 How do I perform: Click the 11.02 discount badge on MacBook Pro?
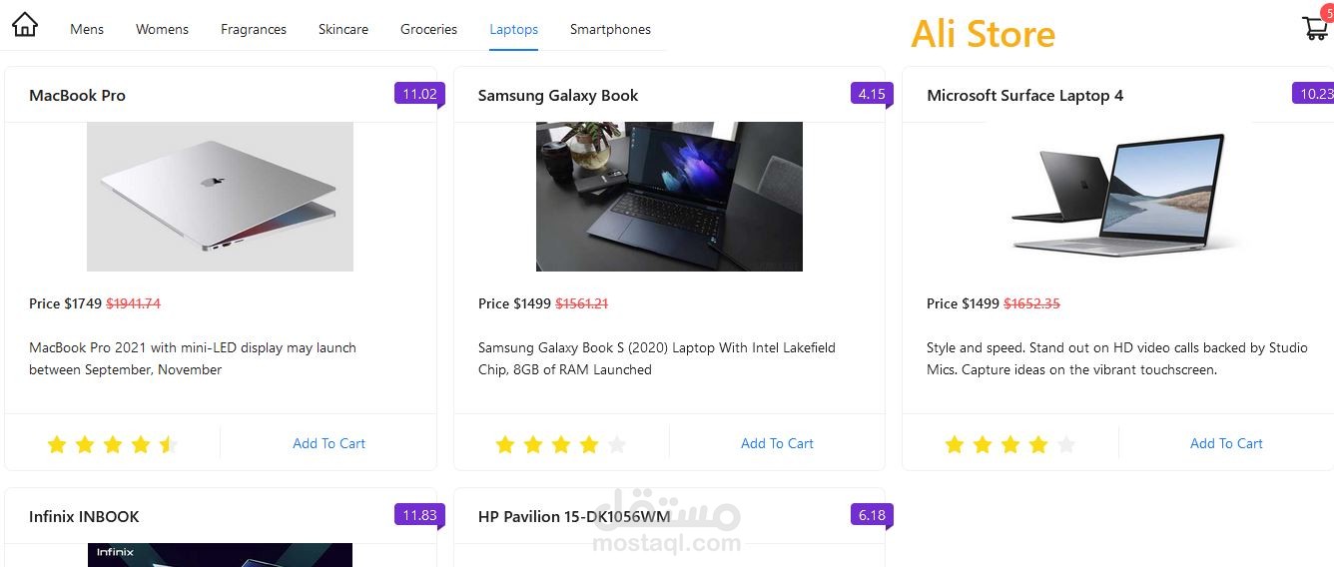click(x=419, y=94)
